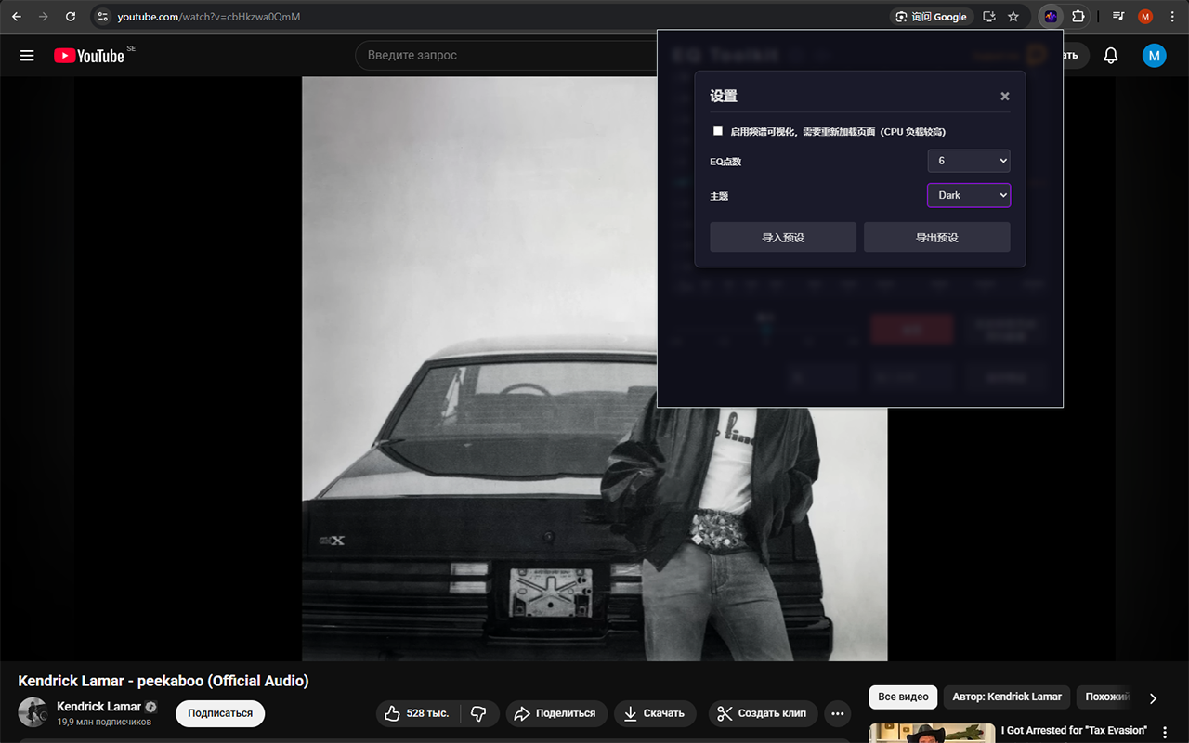Image resolution: width=1189 pixels, height=743 pixels.
Task: Like the video with thumbs up
Action: [418, 713]
